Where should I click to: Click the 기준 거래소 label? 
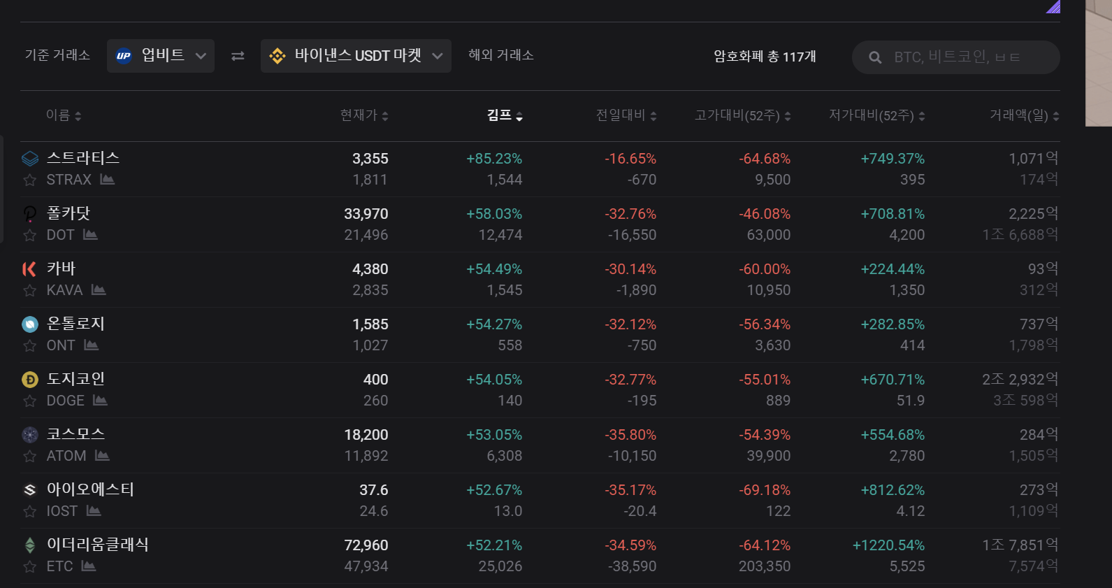(x=57, y=55)
